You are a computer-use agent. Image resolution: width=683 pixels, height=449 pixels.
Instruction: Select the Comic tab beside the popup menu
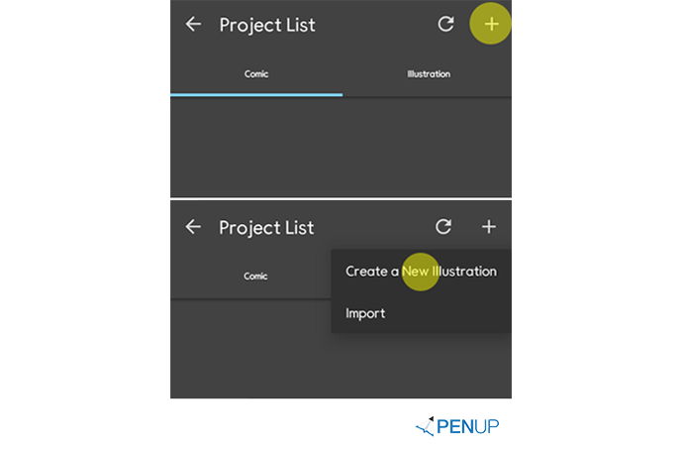(x=255, y=277)
